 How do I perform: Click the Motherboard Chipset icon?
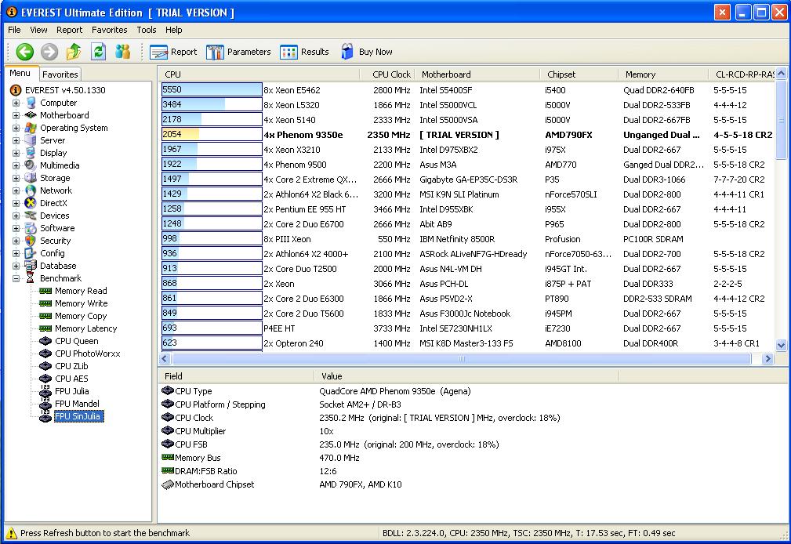click(x=168, y=484)
